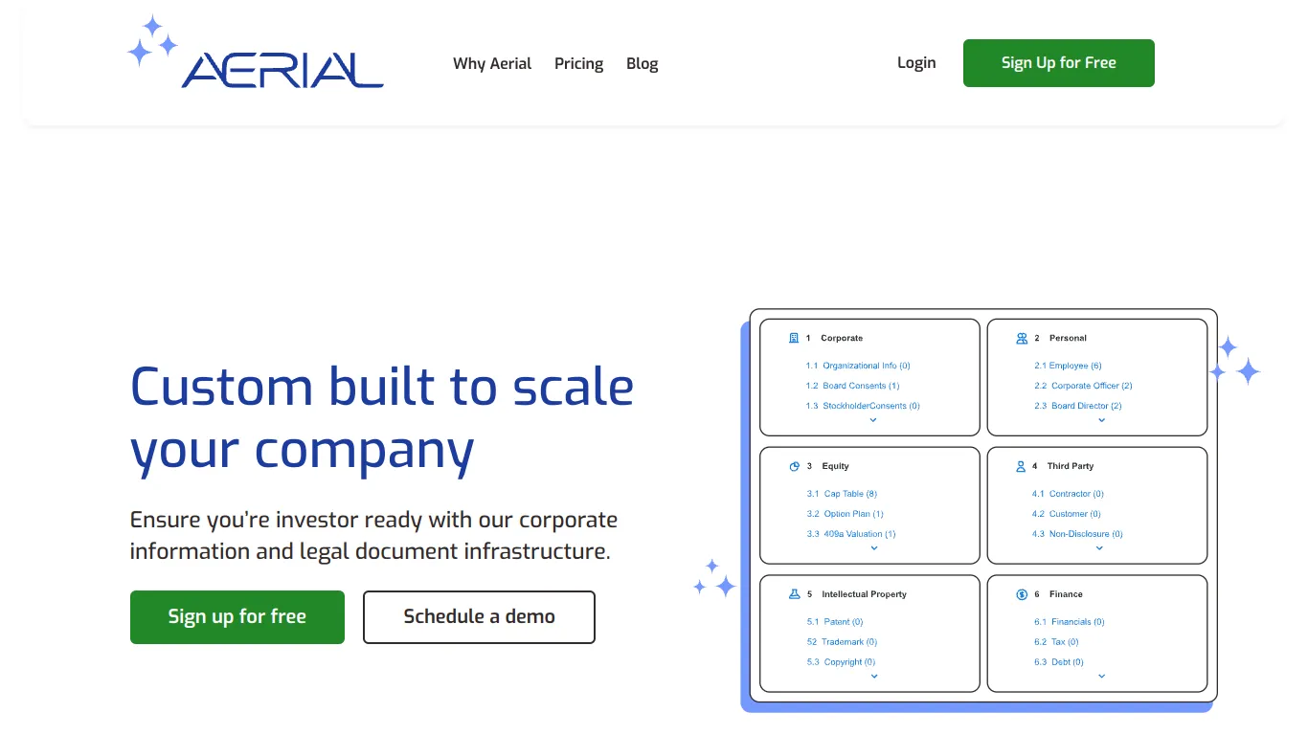Image resolution: width=1308 pixels, height=735 pixels.
Task: Open the Blog page
Action: tap(642, 63)
